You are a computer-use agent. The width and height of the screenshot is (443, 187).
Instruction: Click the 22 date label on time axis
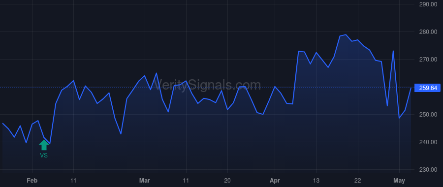pos(358,181)
